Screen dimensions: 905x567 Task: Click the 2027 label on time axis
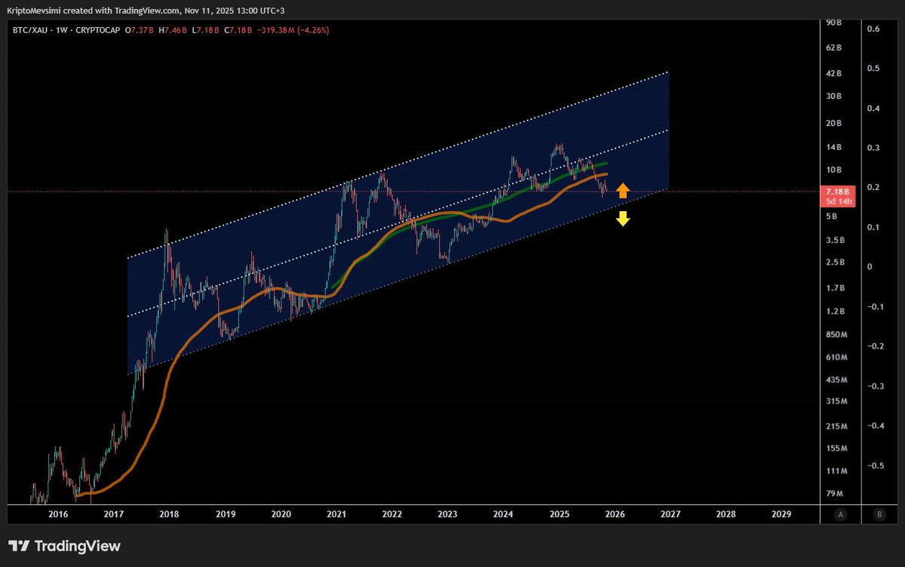coord(670,514)
